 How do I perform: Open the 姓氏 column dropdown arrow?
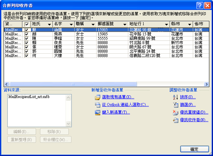tap(49, 24)
